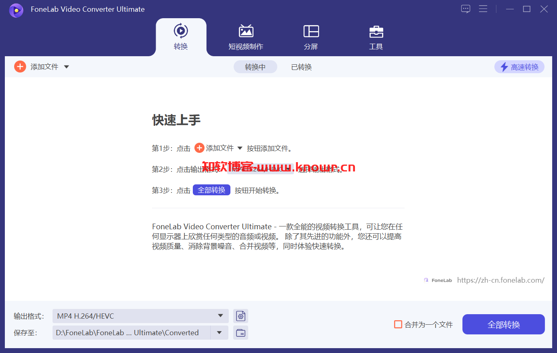Image resolution: width=557 pixels, height=353 pixels.
Task: Click the 快速上手 heading text
Action: (x=176, y=120)
